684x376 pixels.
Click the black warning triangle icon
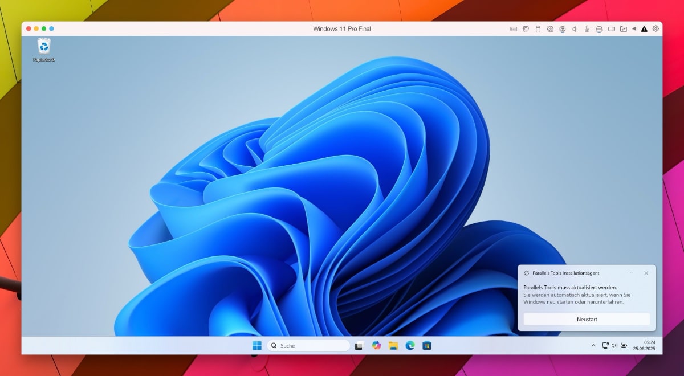pyautogui.click(x=644, y=29)
